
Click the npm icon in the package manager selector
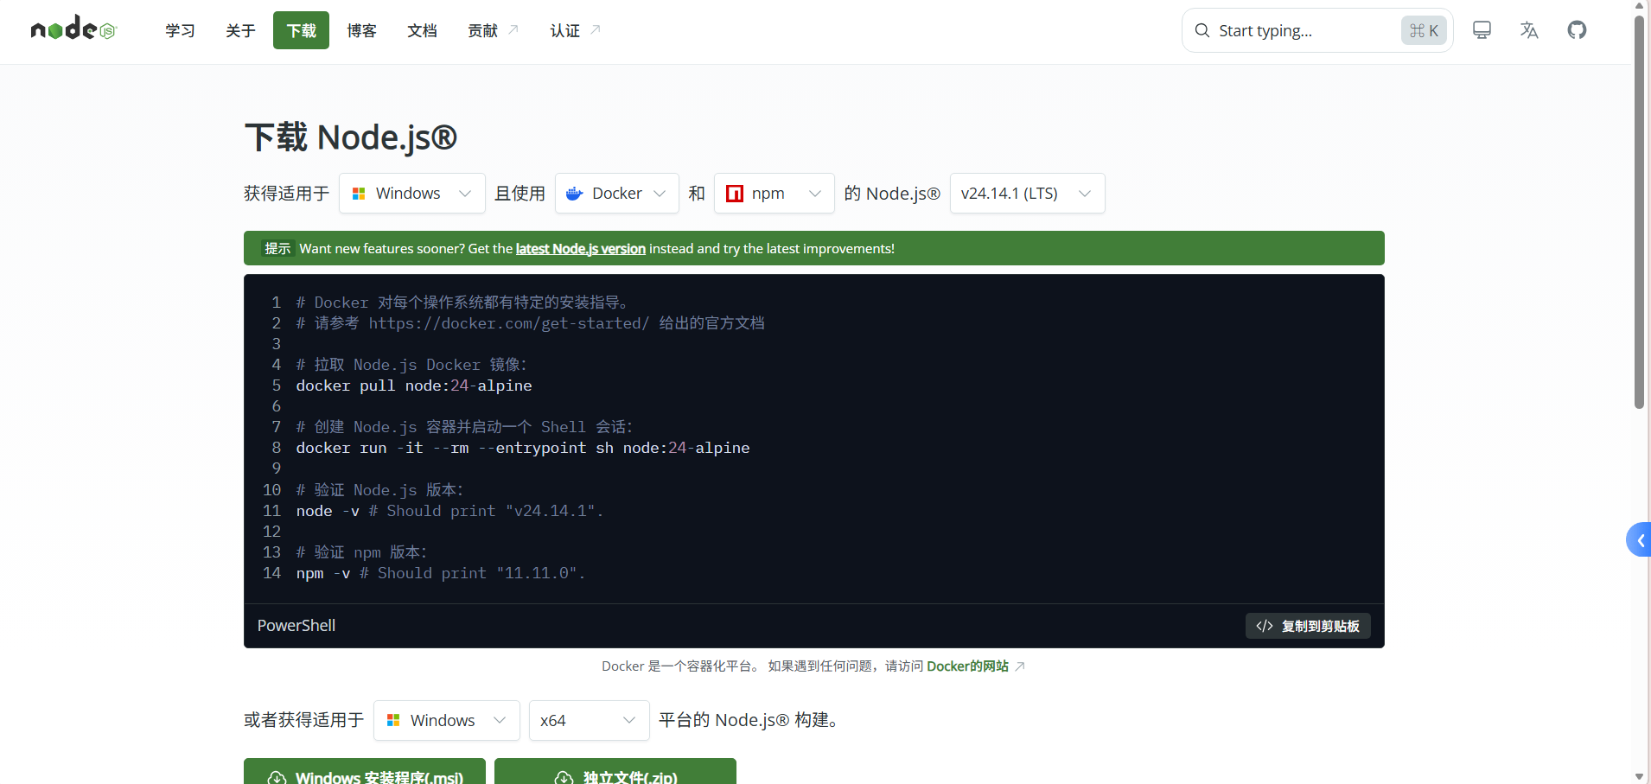click(x=735, y=194)
